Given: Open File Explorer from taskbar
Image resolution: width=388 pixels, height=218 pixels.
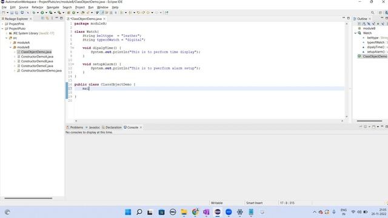Looking at the screenshot, I should tap(184, 212).
